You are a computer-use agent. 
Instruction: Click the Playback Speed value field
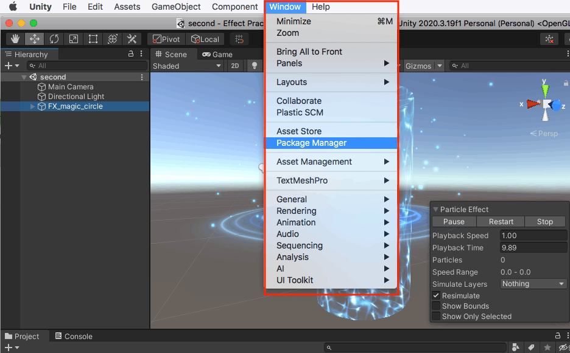533,236
